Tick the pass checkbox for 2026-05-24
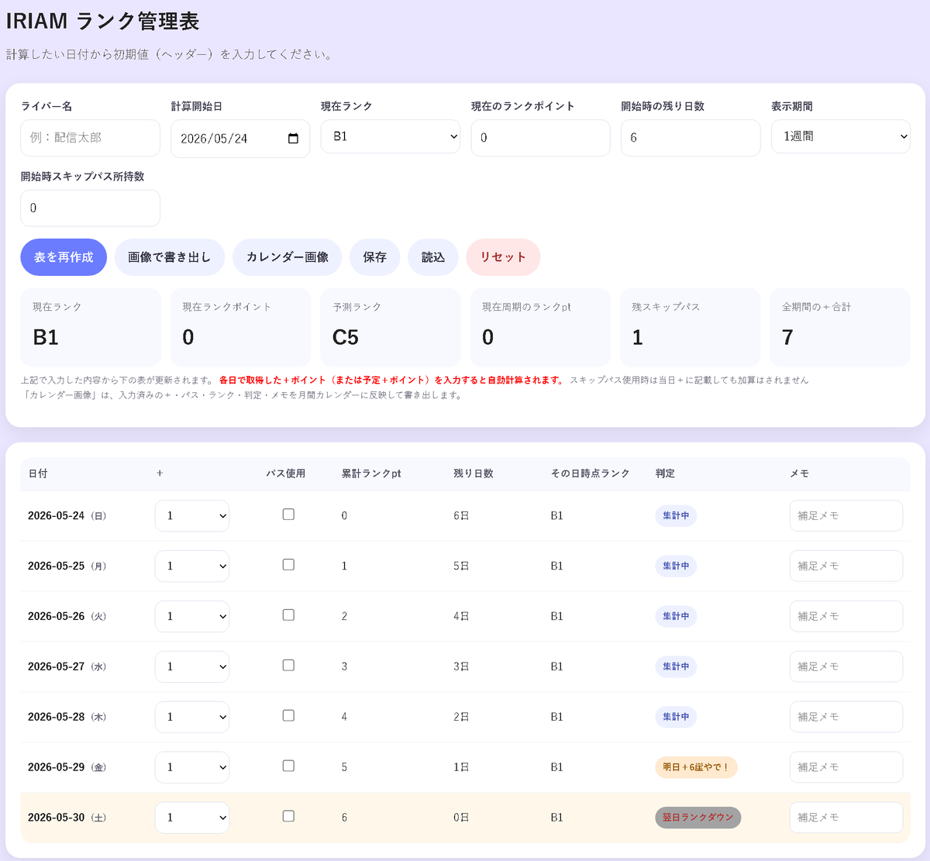Screen dimensions: 930x861 click(288, 515)
